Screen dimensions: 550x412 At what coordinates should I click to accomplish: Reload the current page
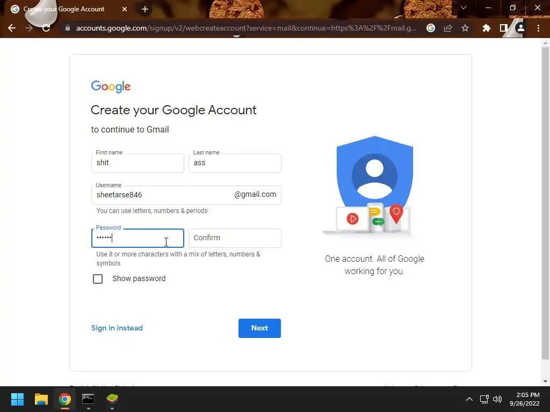coord(46,28)
